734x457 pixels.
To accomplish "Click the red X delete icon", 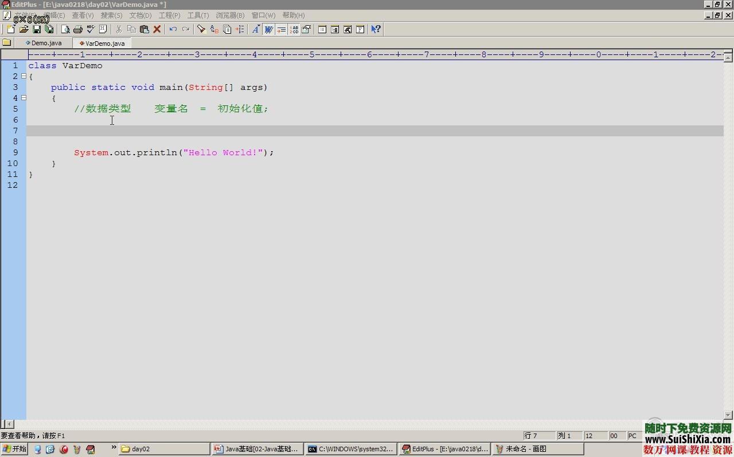I will tap(157, 29).
